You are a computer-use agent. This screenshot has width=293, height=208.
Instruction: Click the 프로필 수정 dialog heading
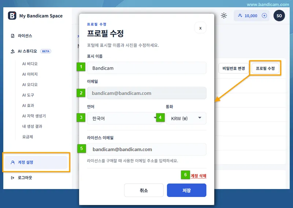[x=105, y=34]
